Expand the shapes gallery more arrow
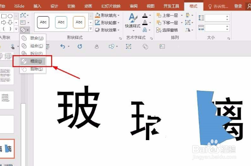 tap(16, 29)
